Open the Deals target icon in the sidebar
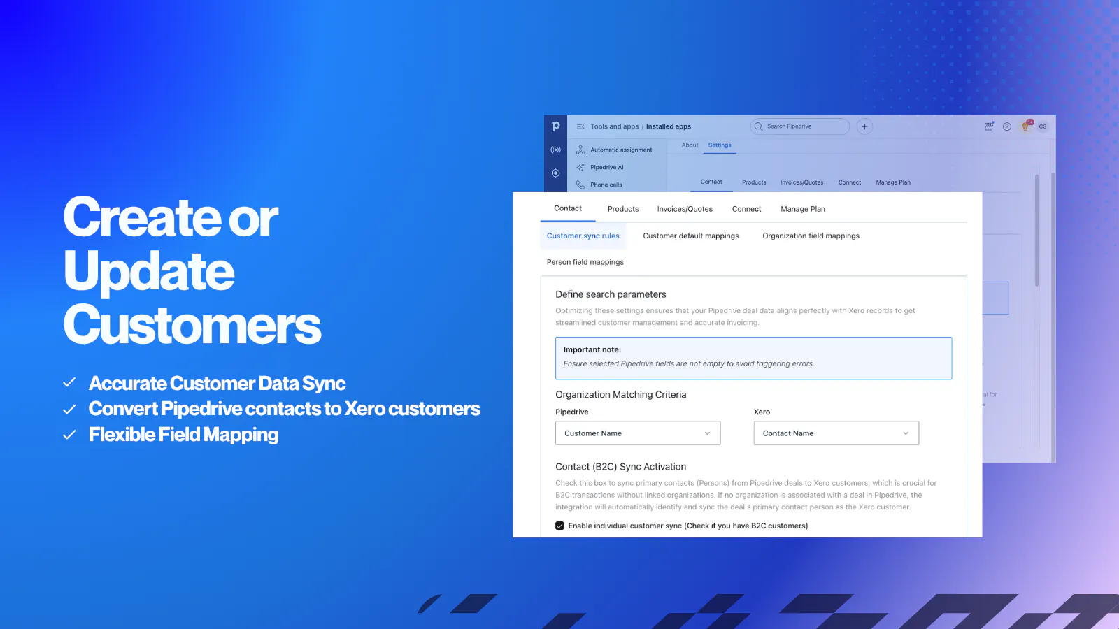The width and height of the screenshot is (1119, 629). (555, 173)
